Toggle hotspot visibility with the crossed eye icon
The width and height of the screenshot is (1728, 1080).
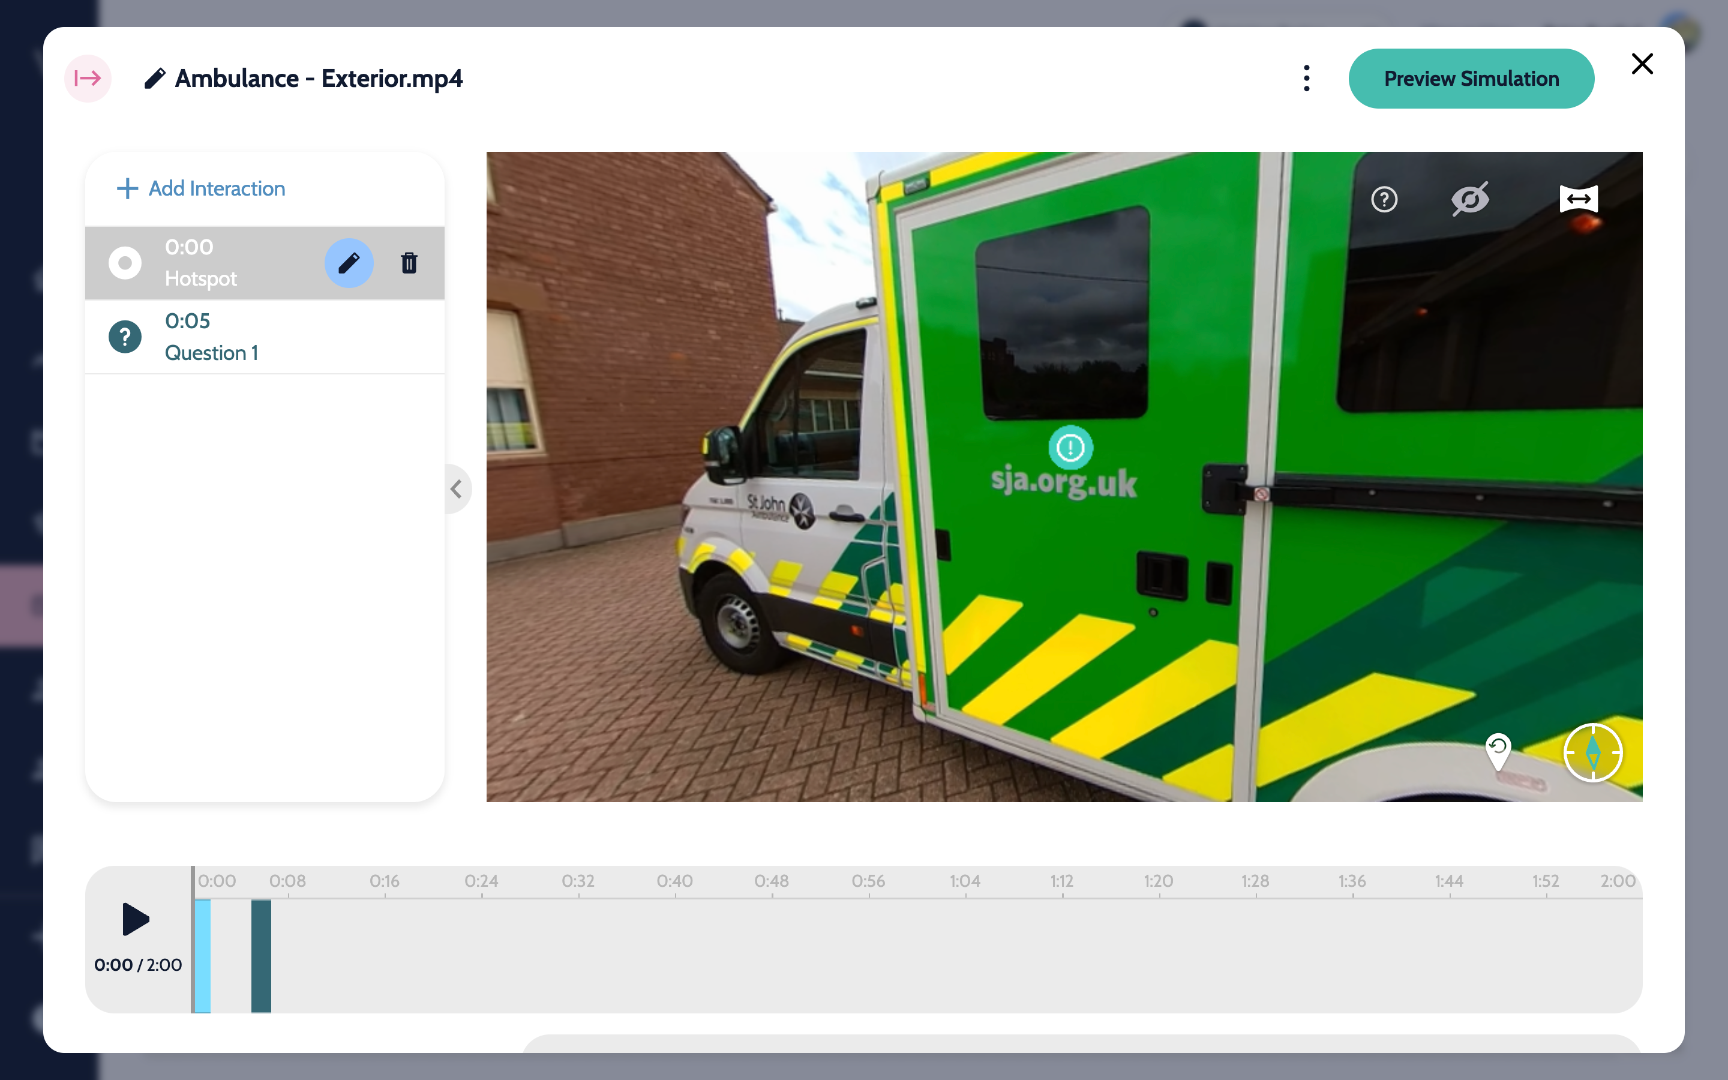coord(1469,199)
